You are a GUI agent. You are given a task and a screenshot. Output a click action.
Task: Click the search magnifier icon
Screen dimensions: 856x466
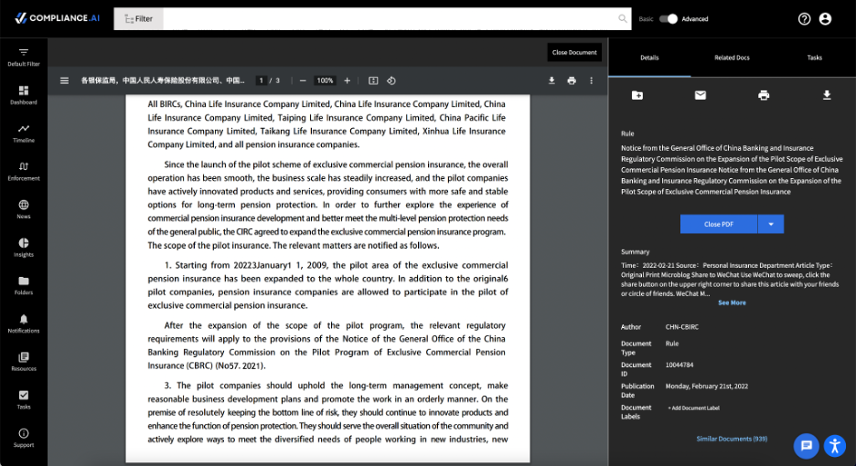pyautogui.click(x=623, y=18)
